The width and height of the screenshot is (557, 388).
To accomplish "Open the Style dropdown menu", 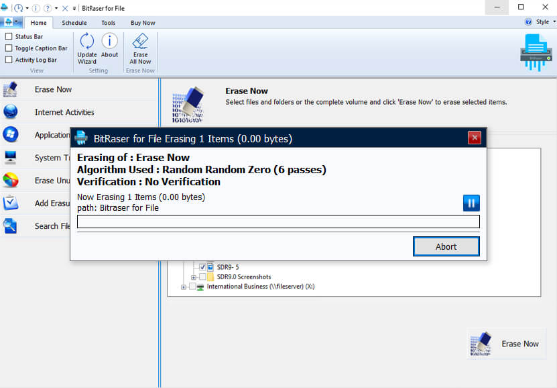I will click(545, 22).
